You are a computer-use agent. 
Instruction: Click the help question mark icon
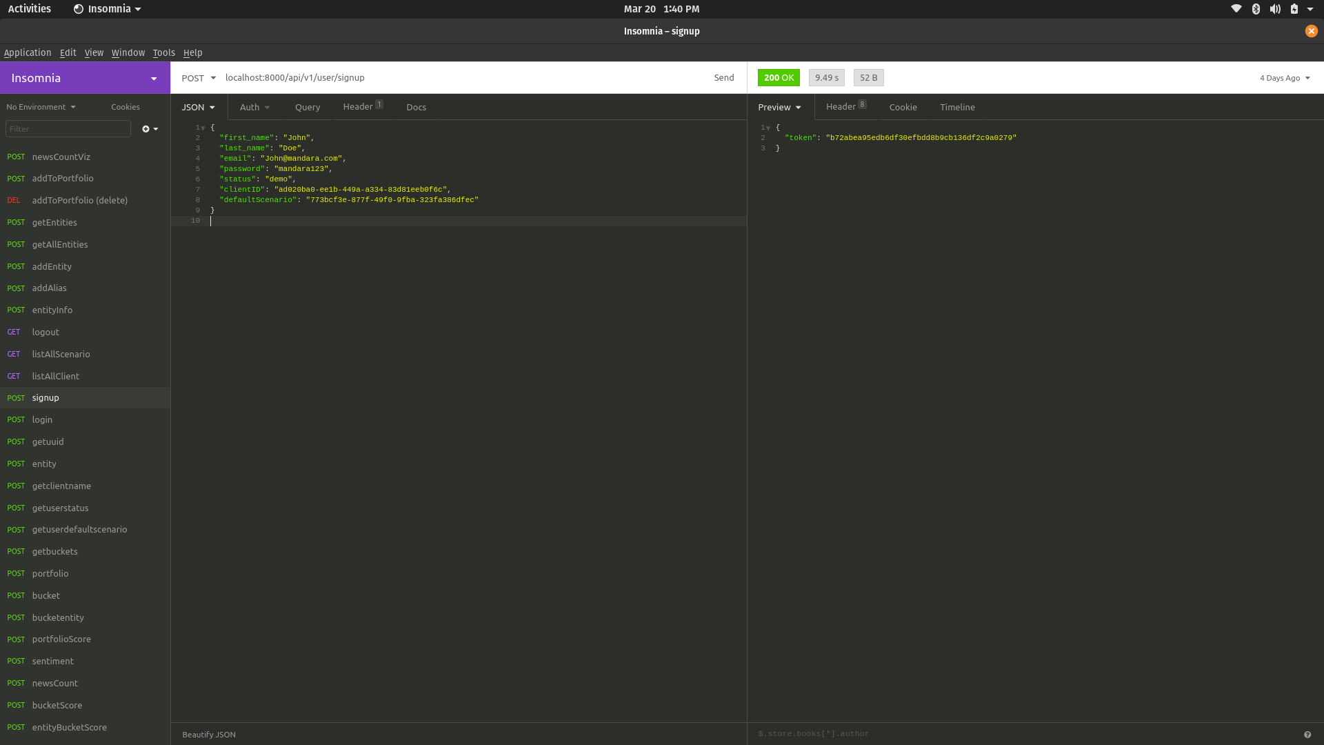(x=1307, y=735)
